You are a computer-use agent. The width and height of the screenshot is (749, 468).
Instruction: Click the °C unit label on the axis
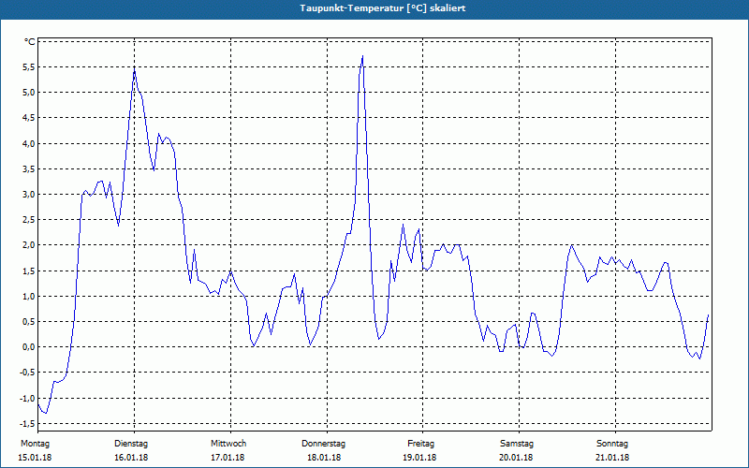point(30,42)
